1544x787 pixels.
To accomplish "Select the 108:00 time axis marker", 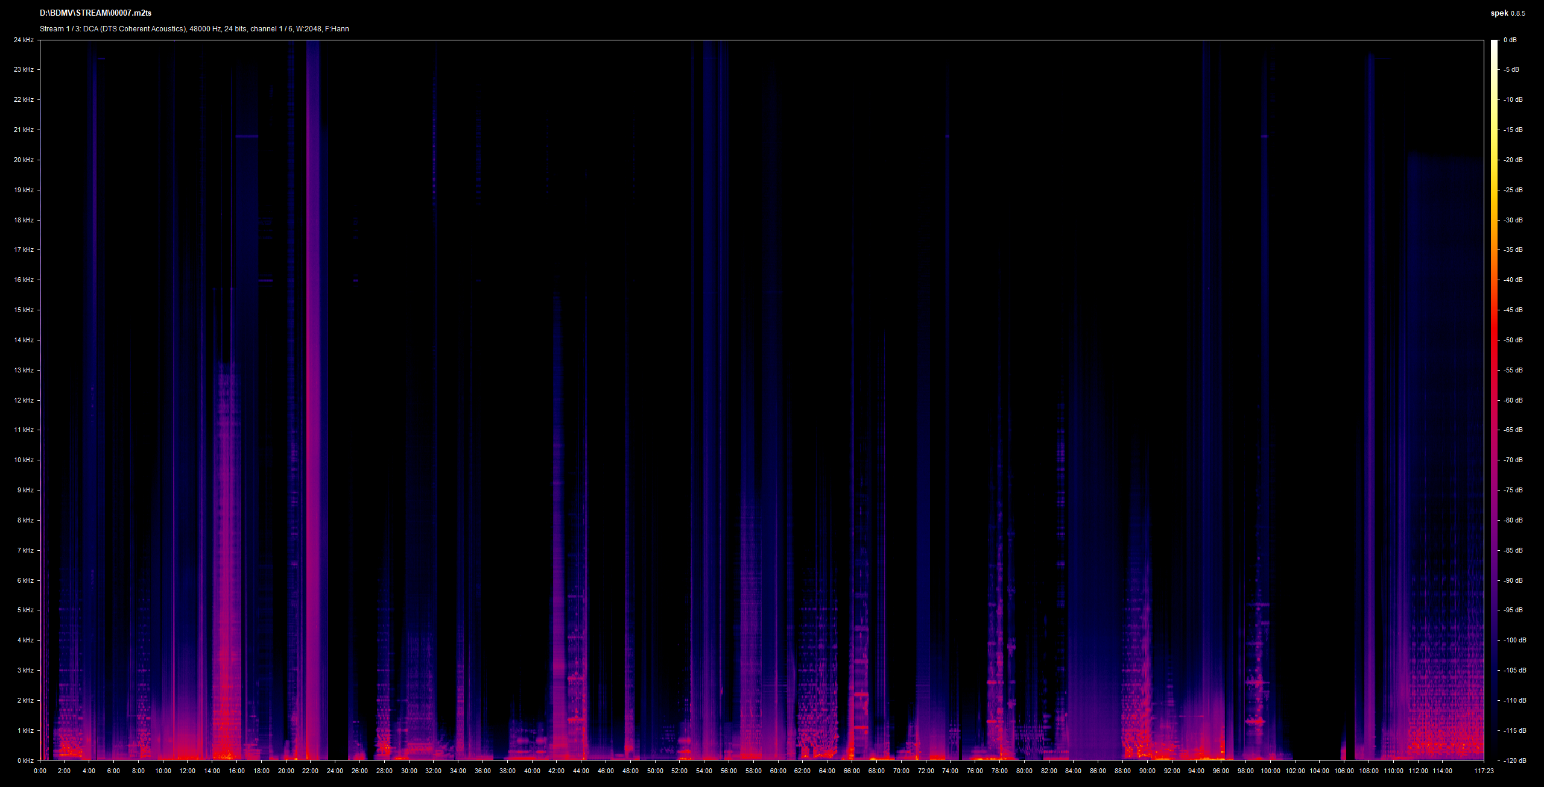I will click(1368, 771).
